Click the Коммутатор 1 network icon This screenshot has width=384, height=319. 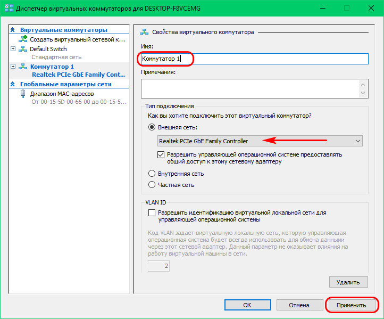23,67
